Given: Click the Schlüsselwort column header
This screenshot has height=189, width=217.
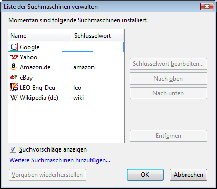Looking at the screenshot, I should coord(98,36).
